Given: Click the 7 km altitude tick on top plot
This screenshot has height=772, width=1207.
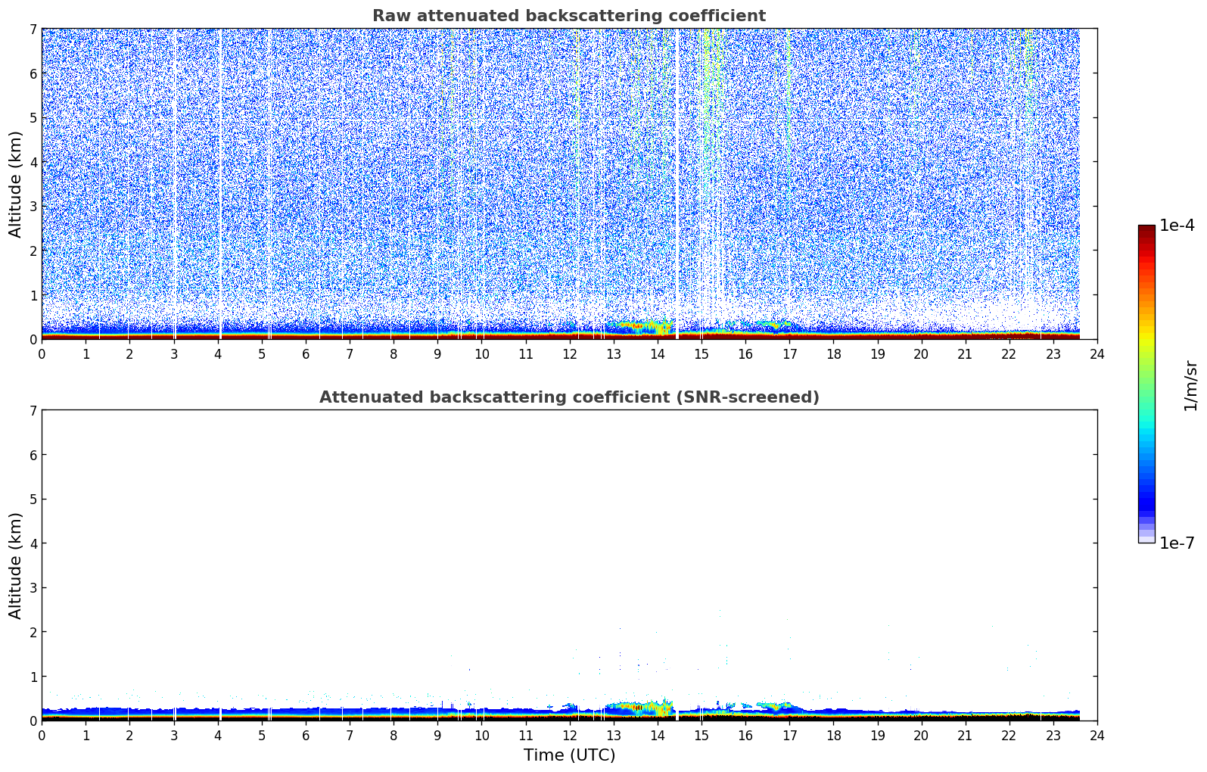Looking at the screenshot, I should [33, 30].
